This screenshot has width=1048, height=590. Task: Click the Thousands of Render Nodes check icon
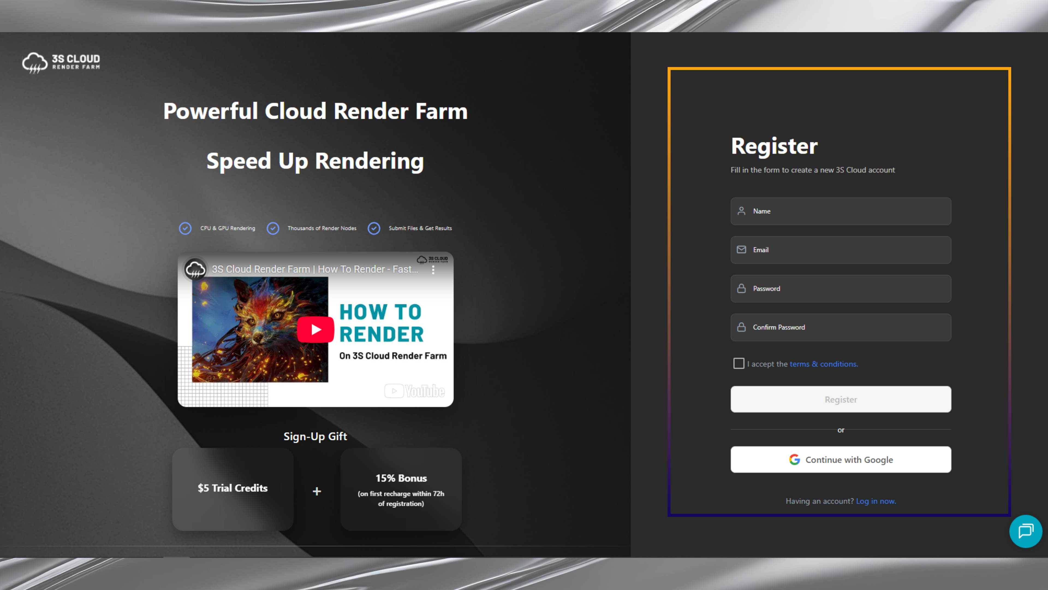(x=273, y=228)
